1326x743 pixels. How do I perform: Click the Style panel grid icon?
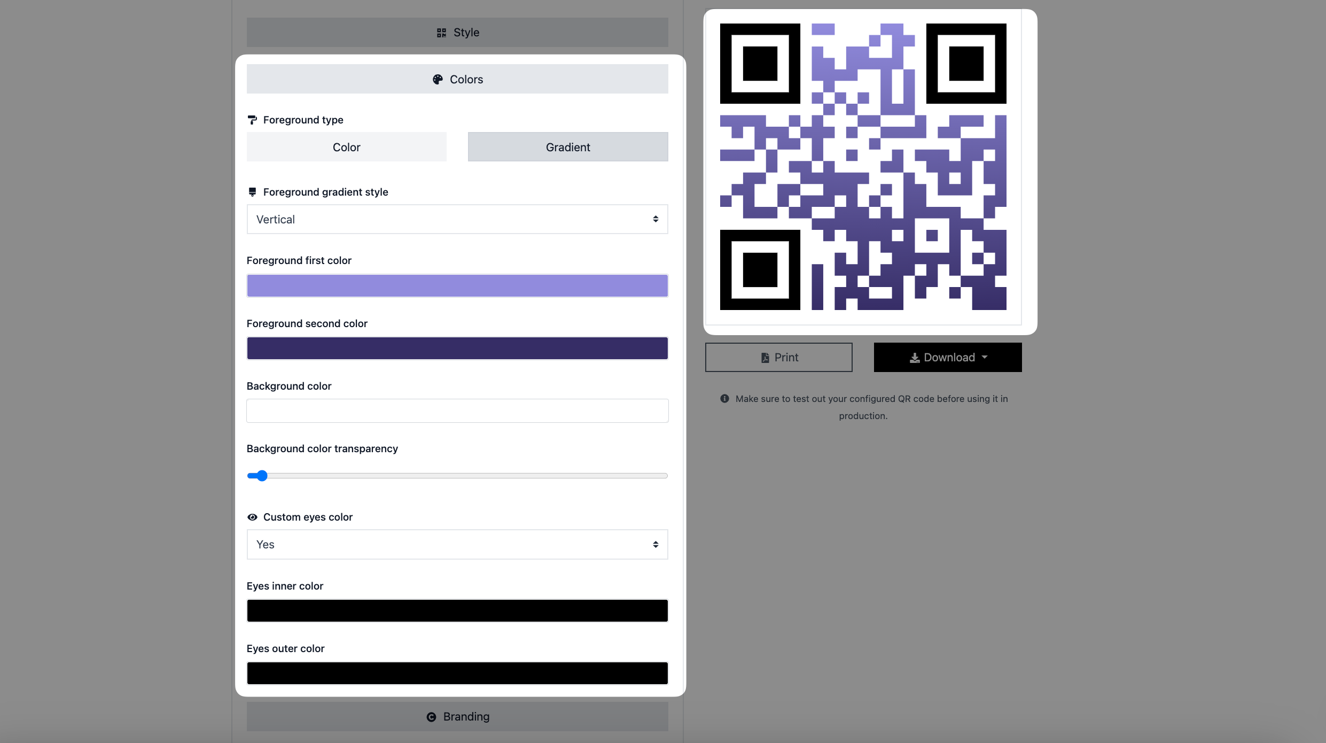click(x=442, y=32)
